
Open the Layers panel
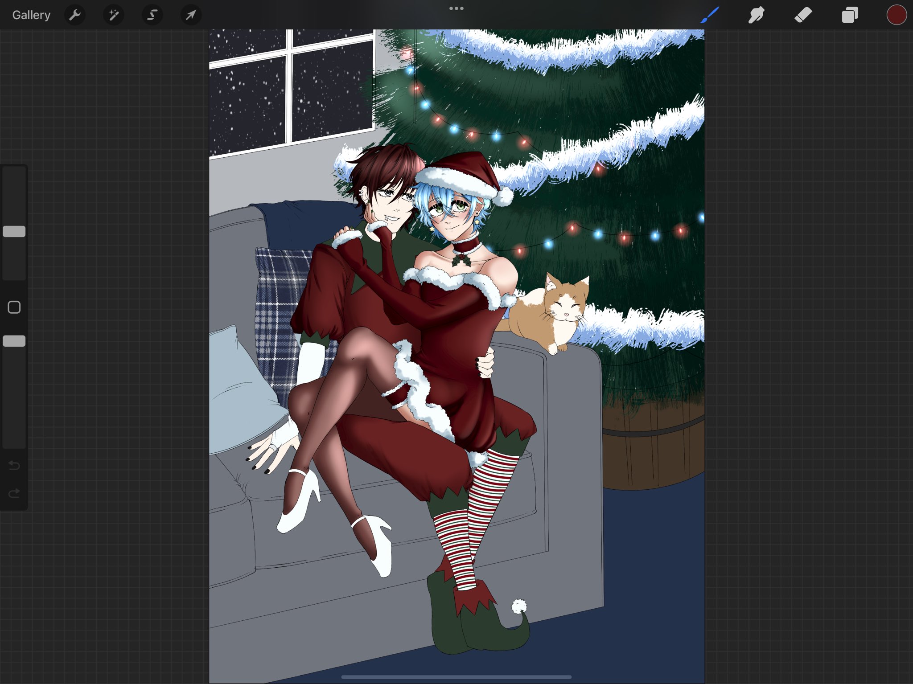850,15
